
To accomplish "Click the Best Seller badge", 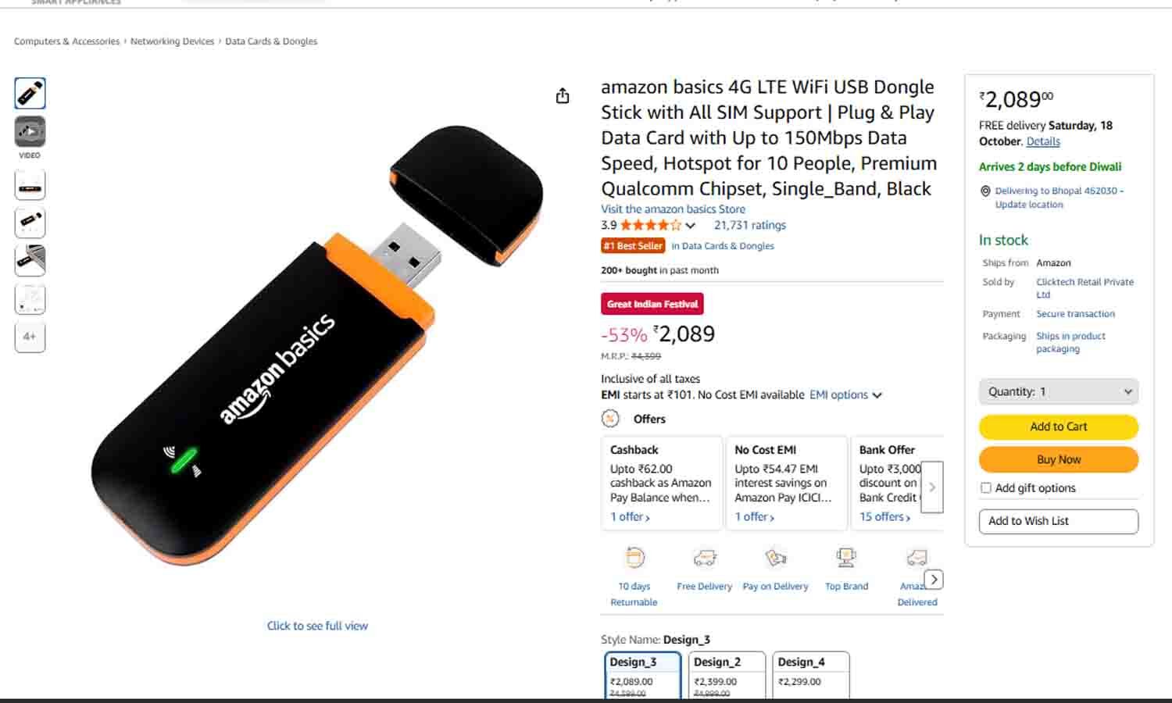I will (x=633, y=245).
